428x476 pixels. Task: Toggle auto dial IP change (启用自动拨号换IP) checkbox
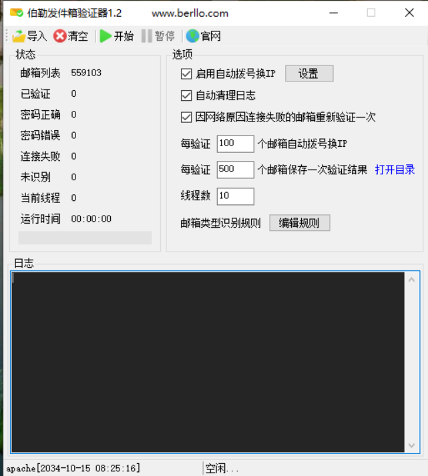point(186,73)
